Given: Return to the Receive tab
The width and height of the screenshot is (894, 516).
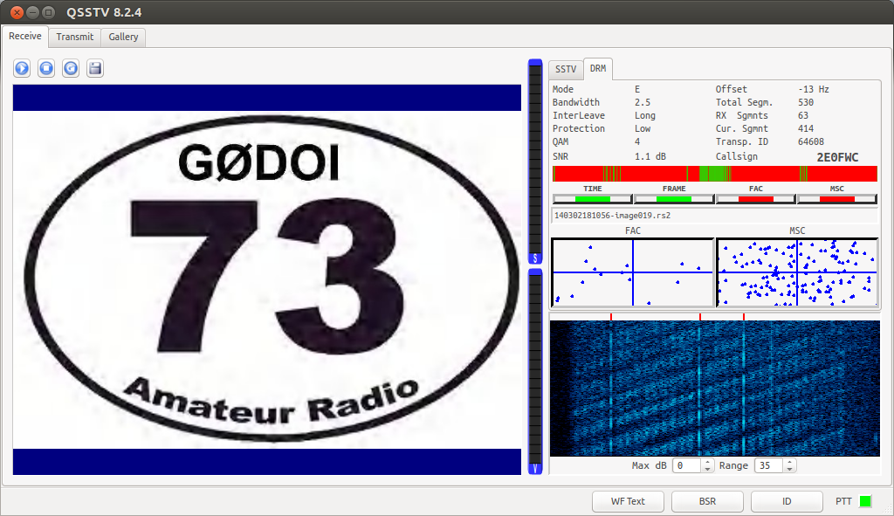Looking at the screenshot, I should coord(24,36).
